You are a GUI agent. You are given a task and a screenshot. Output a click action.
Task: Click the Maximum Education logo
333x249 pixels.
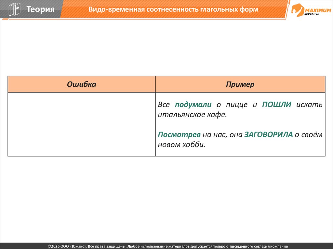pyautogui.click(x=311, y=10)
